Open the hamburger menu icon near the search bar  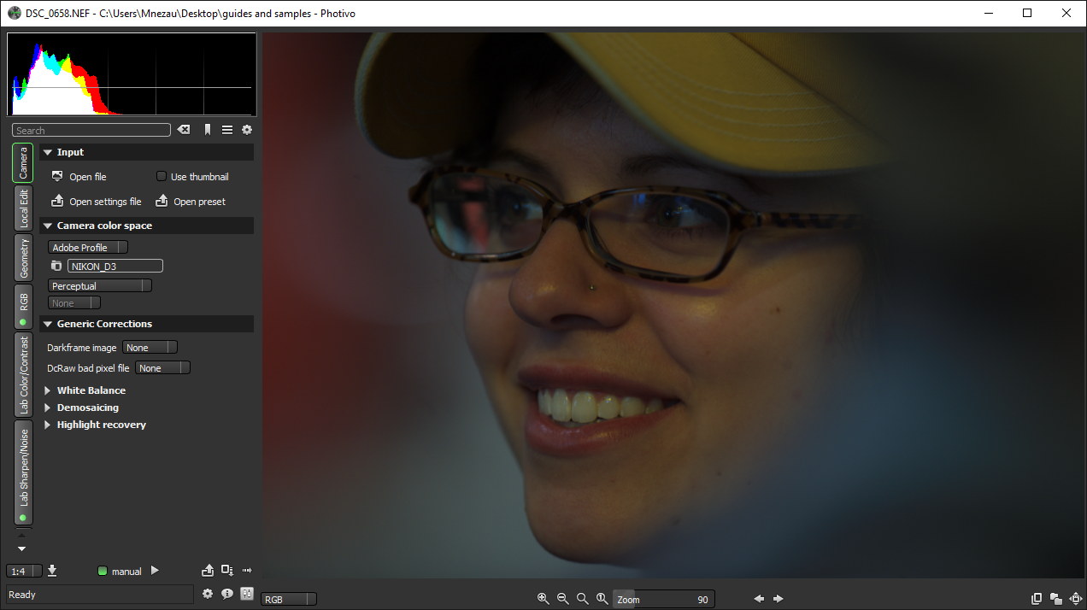point(226,129)
